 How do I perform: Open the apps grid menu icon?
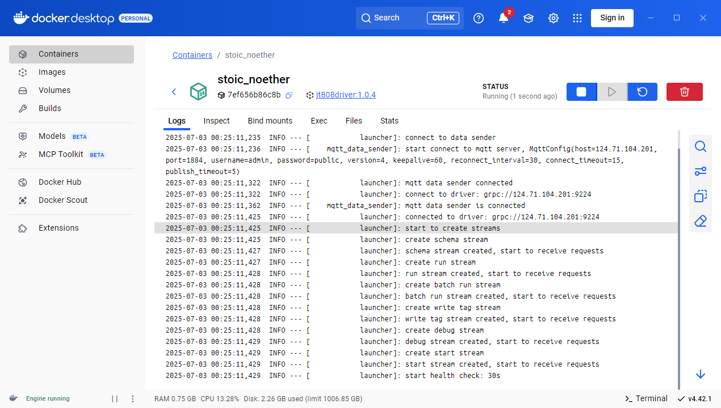point(577,18)
